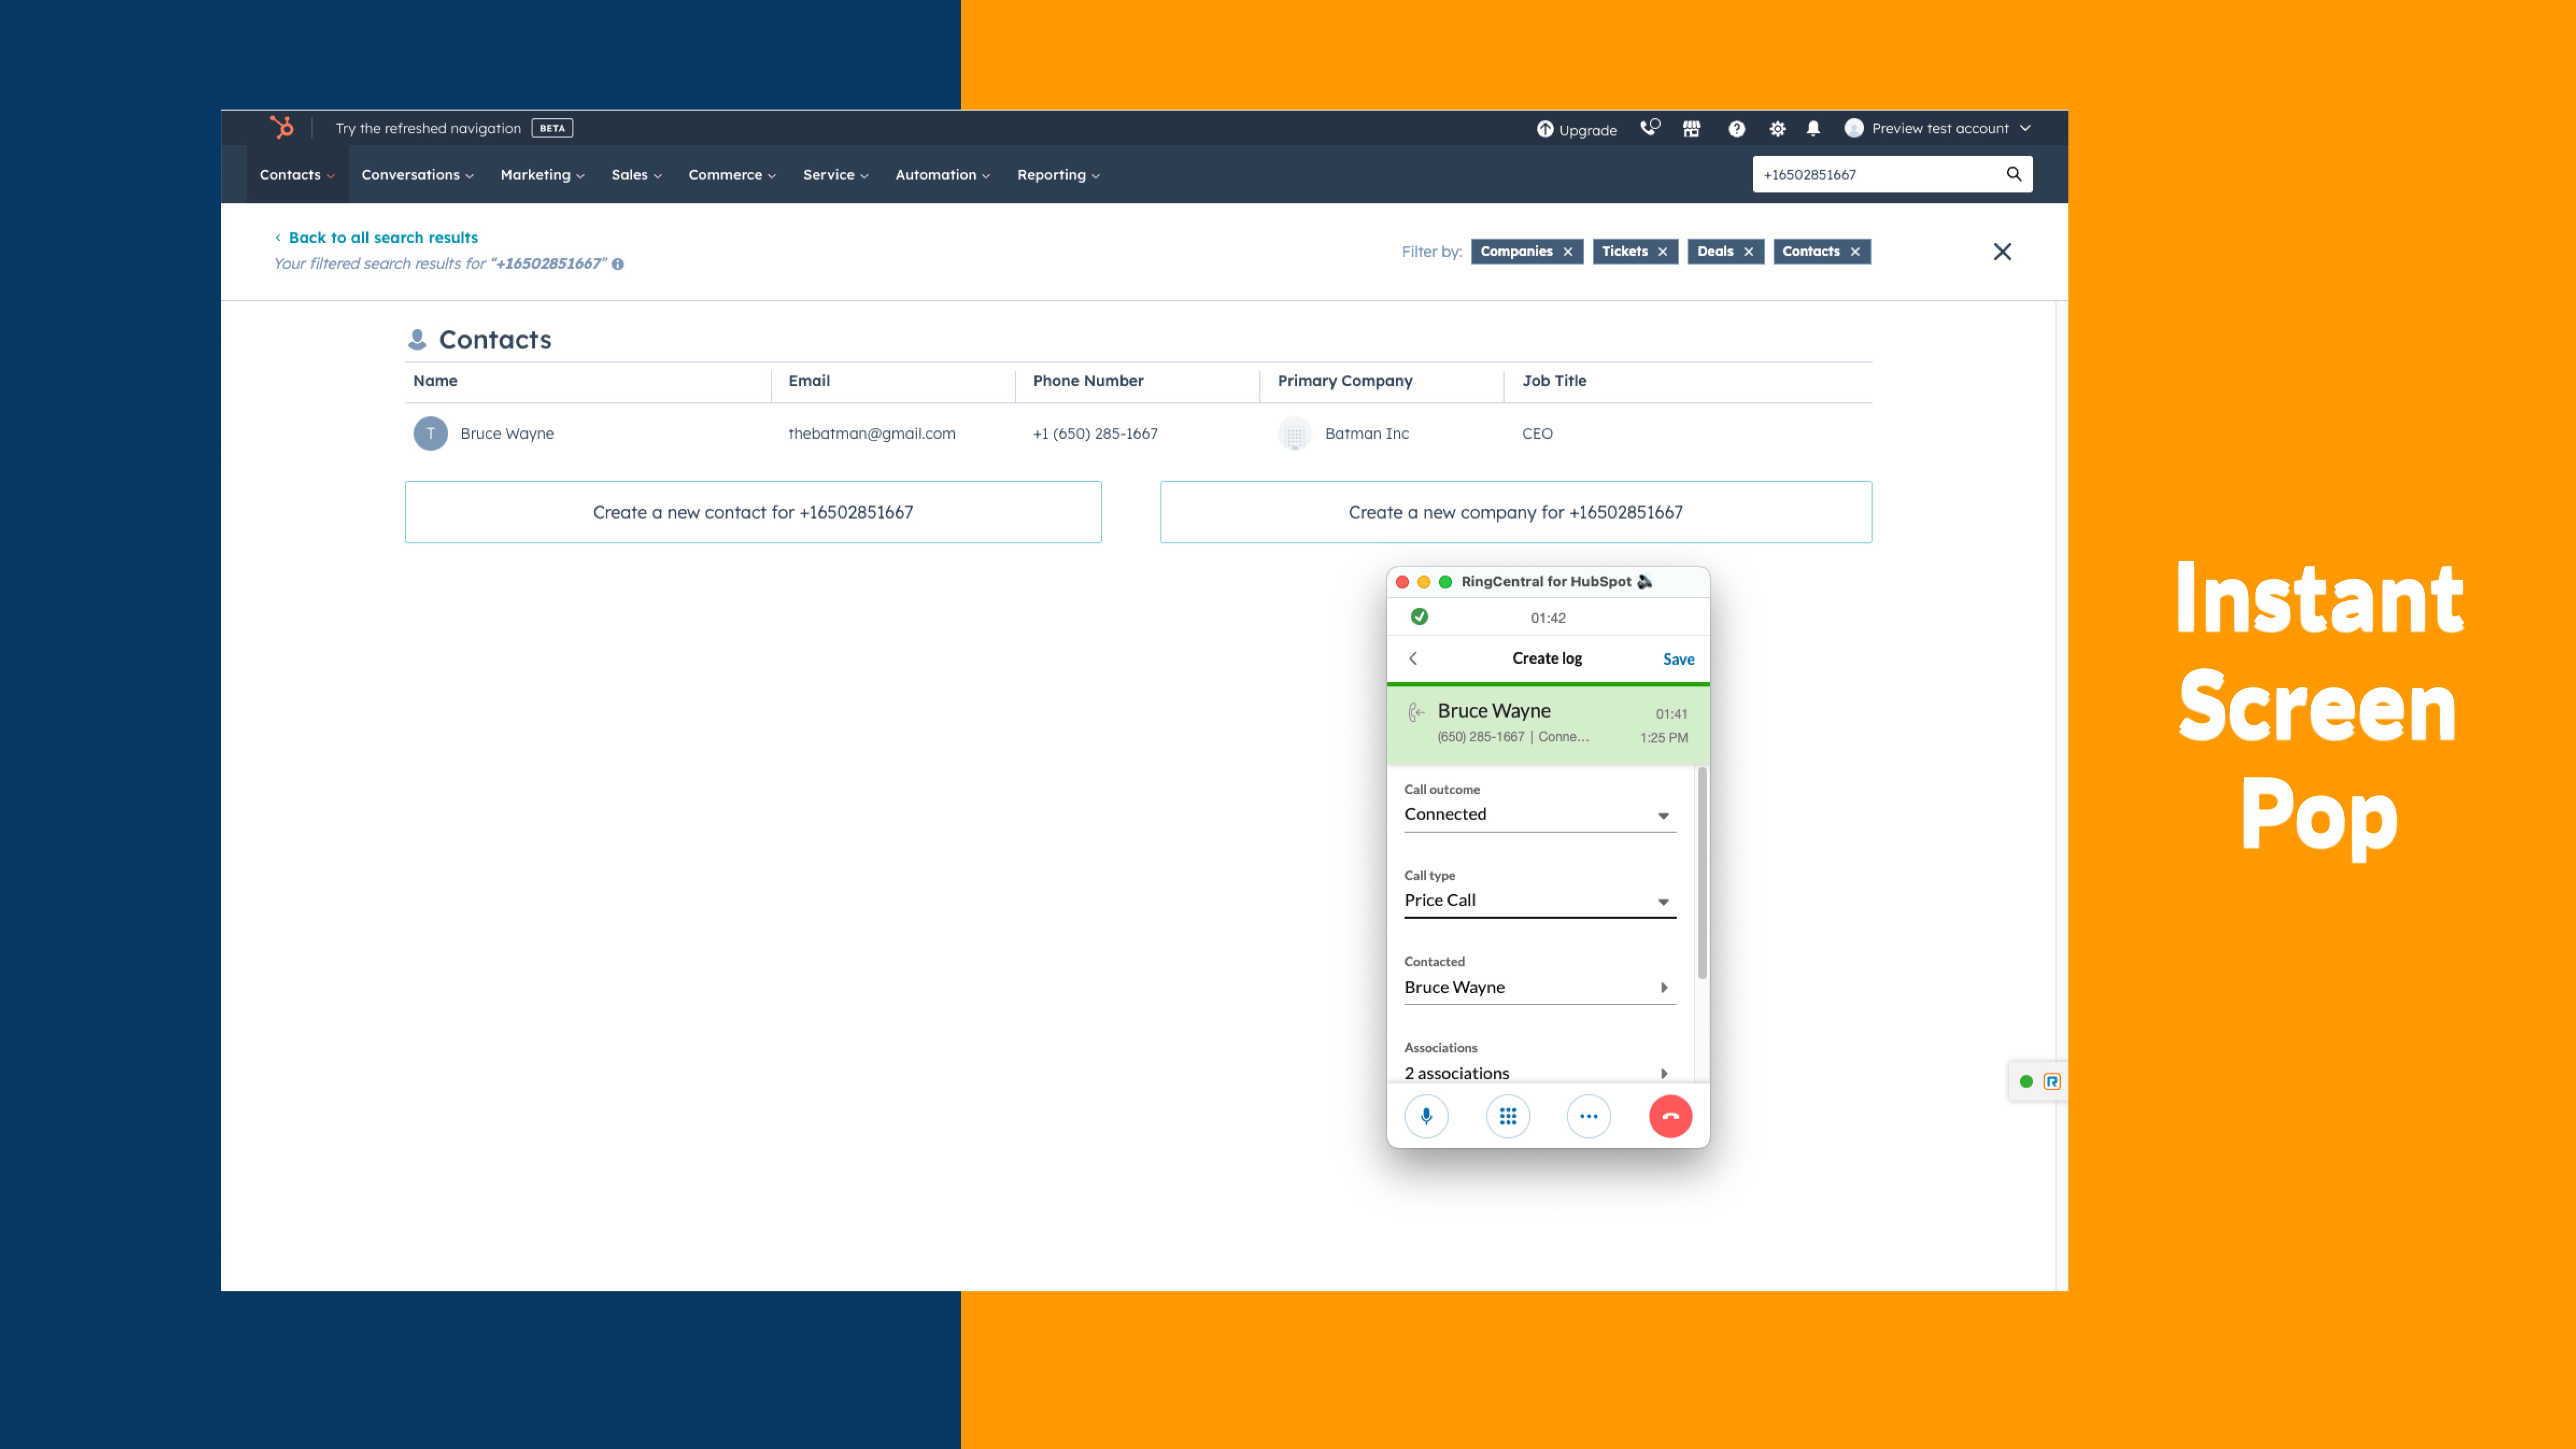Image resolution: width=2576 pixels, height=1449 pixels.
Task: Click Save in the Create log panel
Action: (x=1678, y=658)
